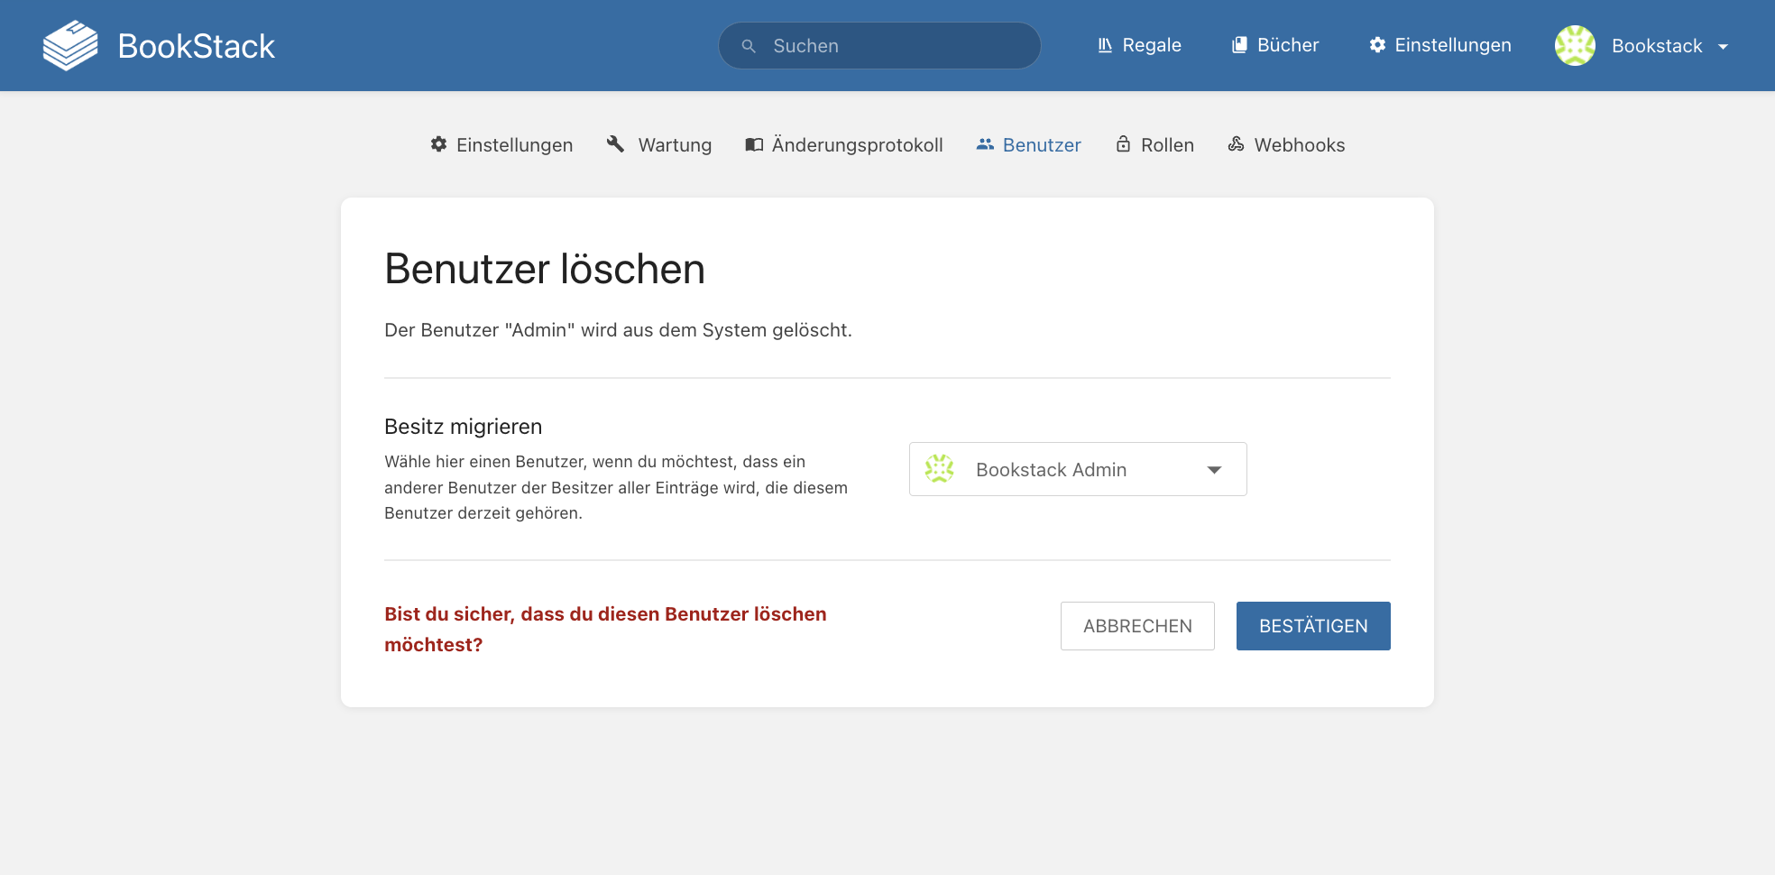Click the Regale shelves icon

(x=1105, y=45)
